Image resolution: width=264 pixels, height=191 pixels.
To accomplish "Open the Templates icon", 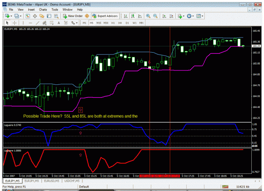I will [x=199, y=16].
